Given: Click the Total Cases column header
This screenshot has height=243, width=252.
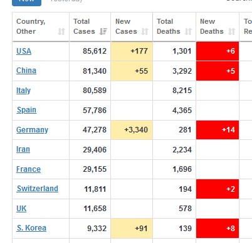Looking at the screenshot, I should pyautogui.click(x=90, y=27).
